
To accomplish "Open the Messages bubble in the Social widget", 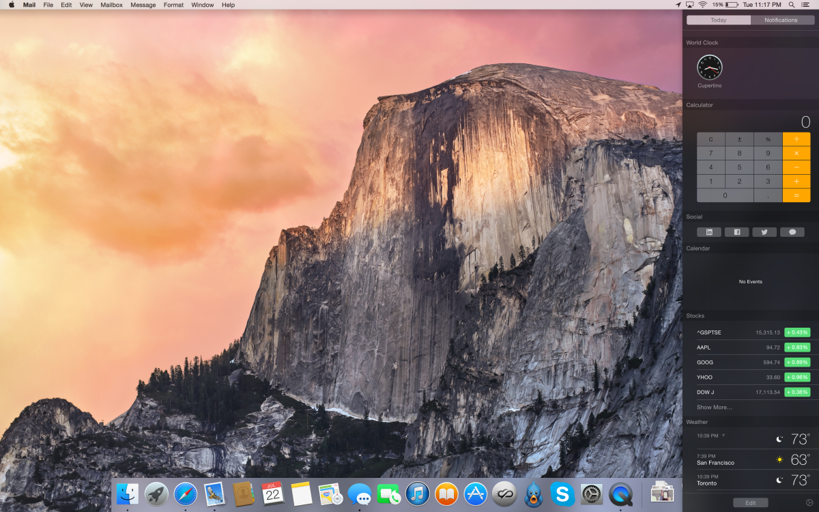I will (792, 232).
